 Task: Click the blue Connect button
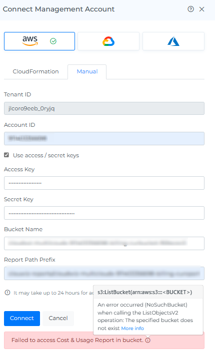pyautogui.click(x=22, y=319)
